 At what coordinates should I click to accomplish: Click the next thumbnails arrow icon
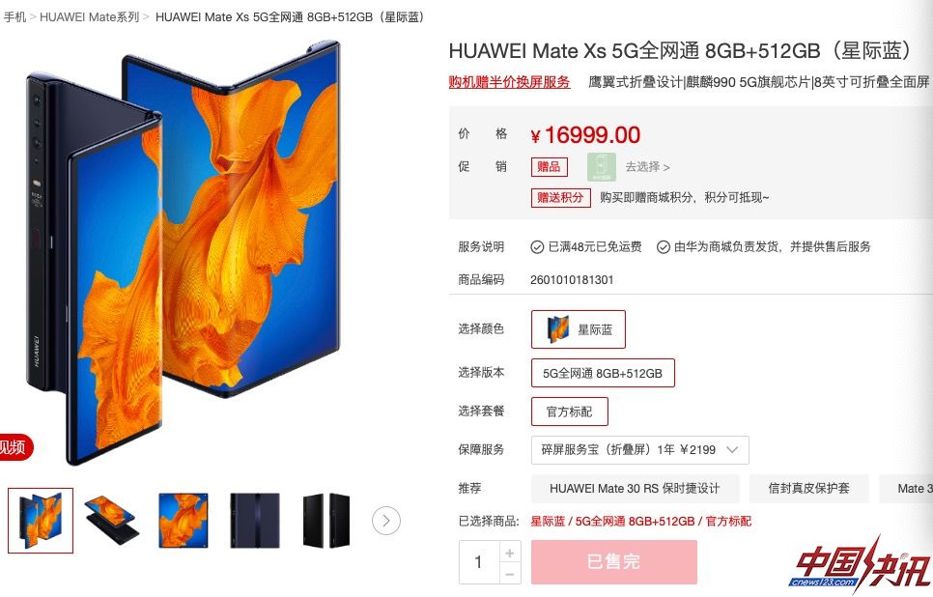pyautogui.click(x=386, y=521)
